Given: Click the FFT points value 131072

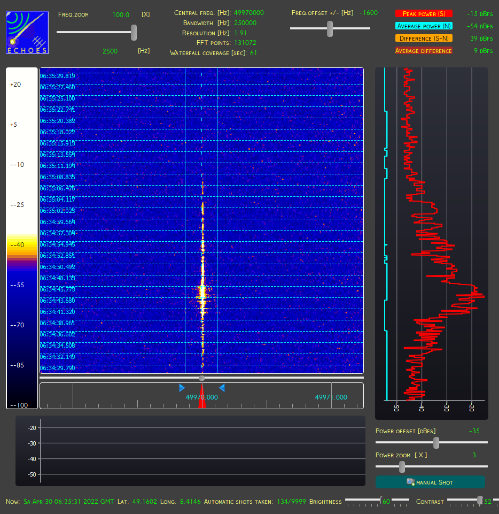Looking at the screenshot, I should coord(245,43).
